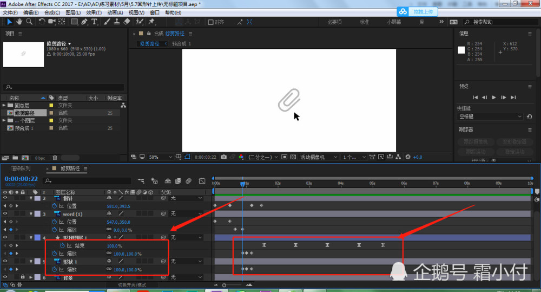541x292 pixels.
Task: Select the 必要项 workspace
Action: pos(334,22)
